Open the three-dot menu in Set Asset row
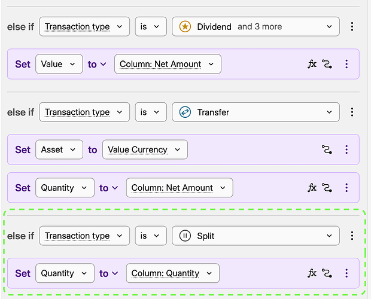Image resolution: width=371 pixels, height=299 pixels. (346, 149)
